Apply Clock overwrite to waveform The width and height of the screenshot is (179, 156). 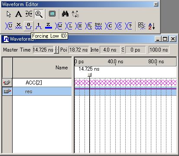click(118, 26)
